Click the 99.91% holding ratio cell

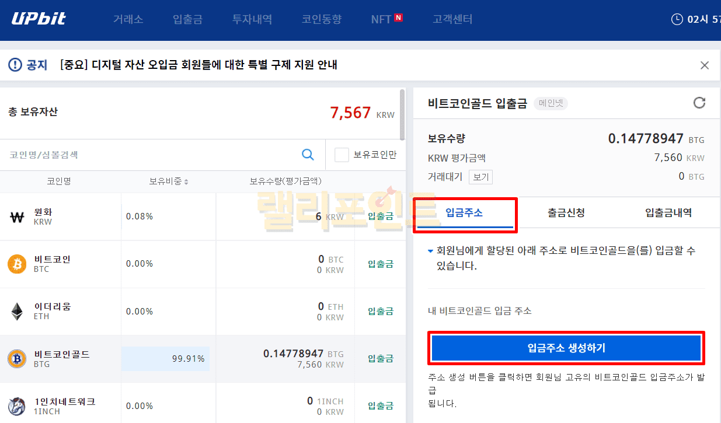[165, 359]
